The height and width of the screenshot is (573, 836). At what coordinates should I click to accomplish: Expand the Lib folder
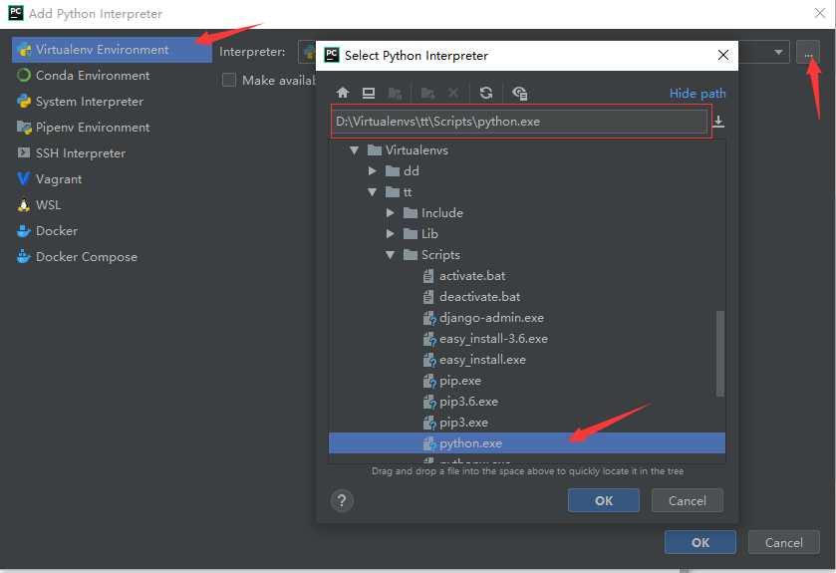[391, 233]
